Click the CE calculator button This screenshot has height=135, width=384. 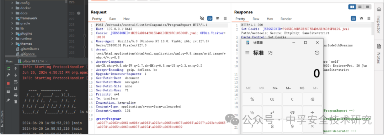[272, 99]
